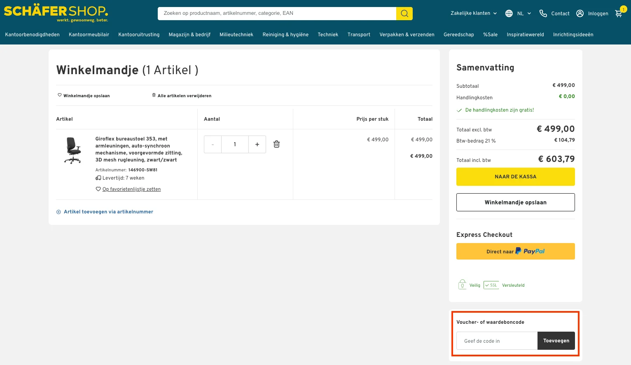Proceed with Naar de kassa button

click(515, 177)
